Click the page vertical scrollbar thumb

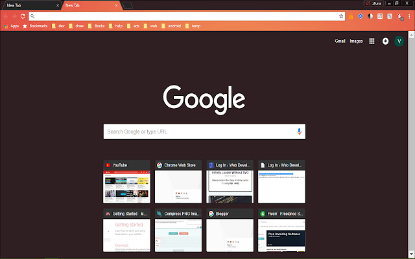tap(411, 144)
